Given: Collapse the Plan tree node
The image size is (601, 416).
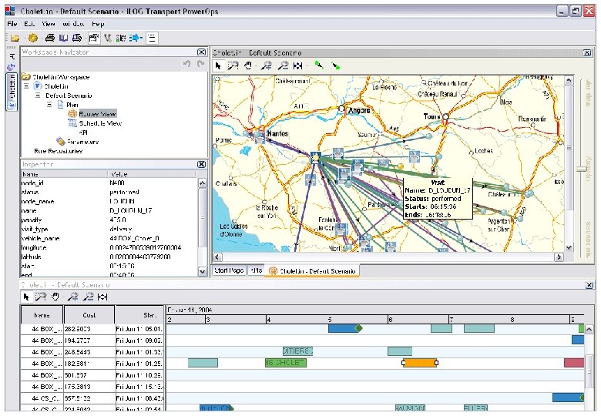Looking at the screenshot, I should [49, 105].
